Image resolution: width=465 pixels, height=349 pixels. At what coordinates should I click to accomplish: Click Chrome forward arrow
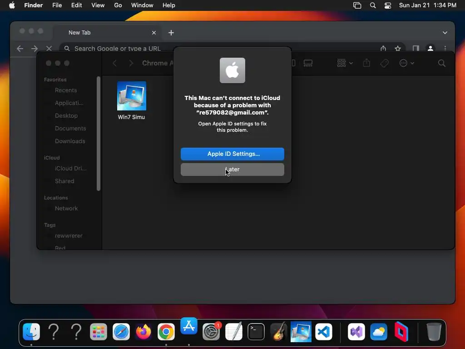(35, 48)
